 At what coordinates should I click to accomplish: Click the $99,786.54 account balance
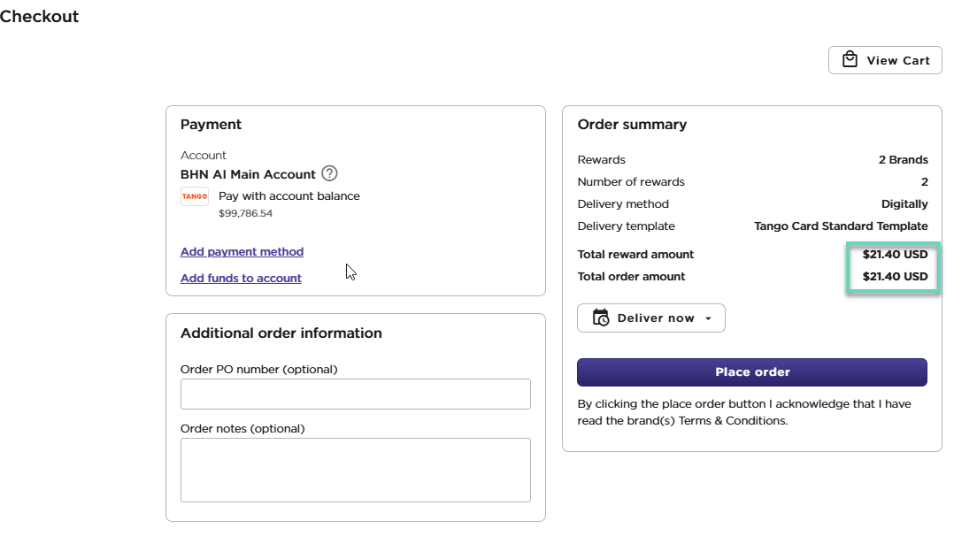tap(245, 213)
